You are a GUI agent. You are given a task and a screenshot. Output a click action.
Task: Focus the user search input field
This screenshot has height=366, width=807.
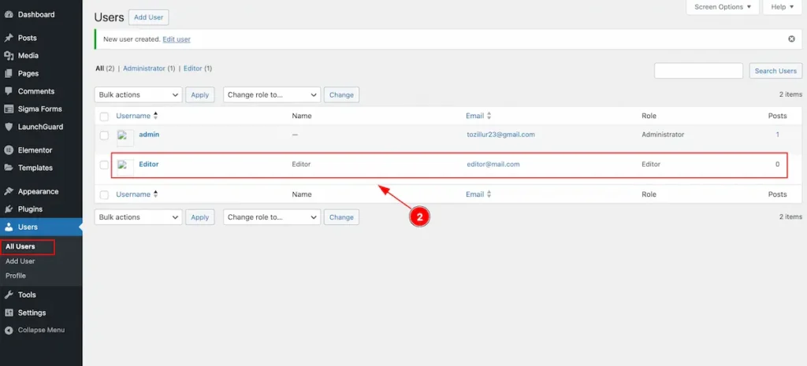tap(698, 71)
